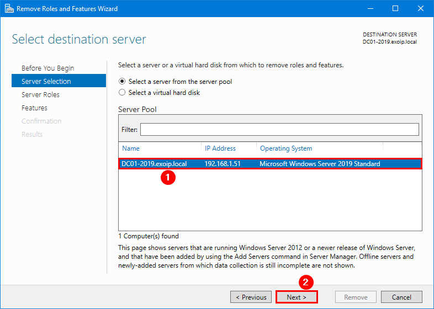The image size is (434, 309).
Task: Sort the server list by Name column
Action: click(x=131, y=148)
